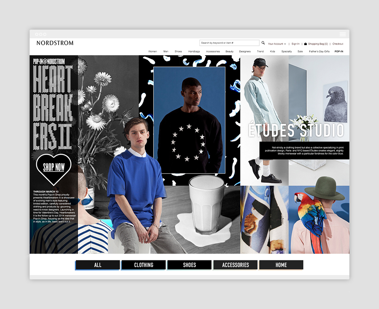Click the Nordstrom logo
This screenshot has width=379, height=309.
click(x=55, y=43)
